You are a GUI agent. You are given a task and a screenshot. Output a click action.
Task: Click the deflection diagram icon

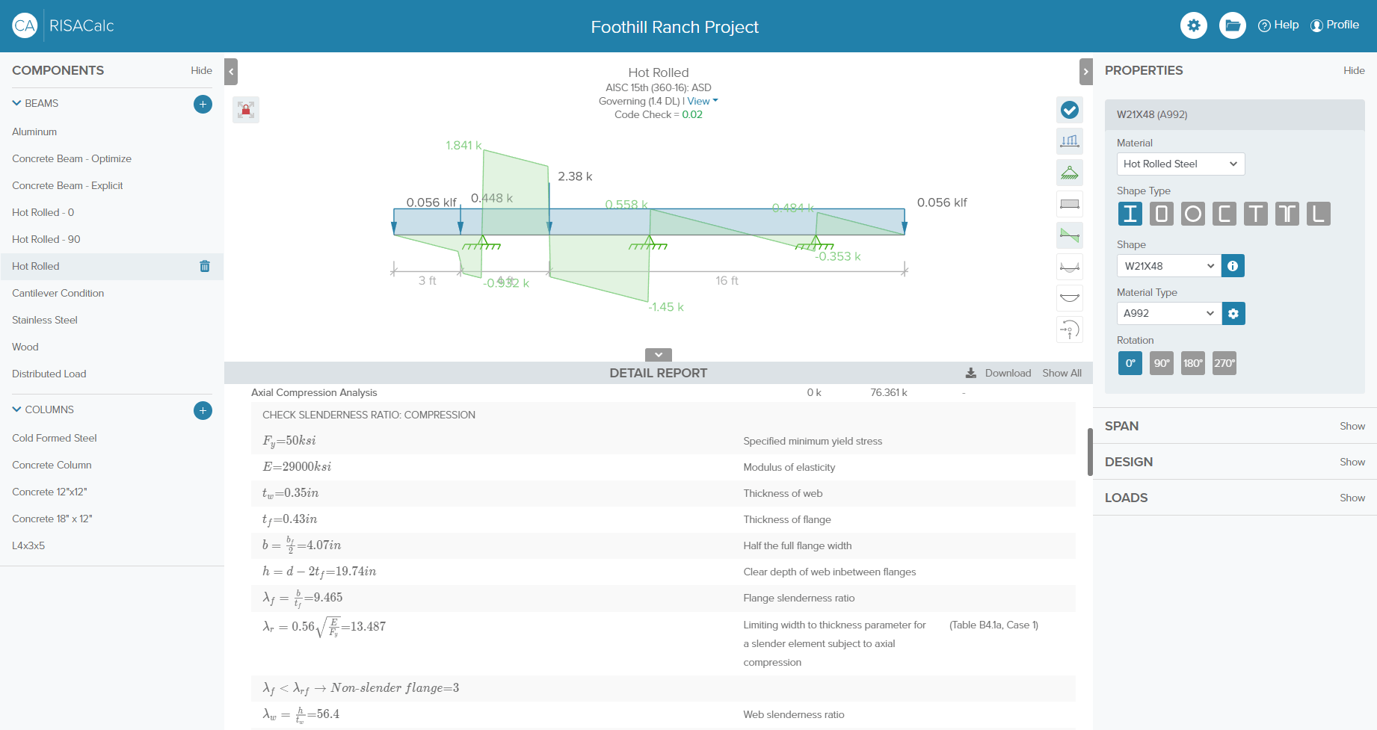pos(1070,298)
